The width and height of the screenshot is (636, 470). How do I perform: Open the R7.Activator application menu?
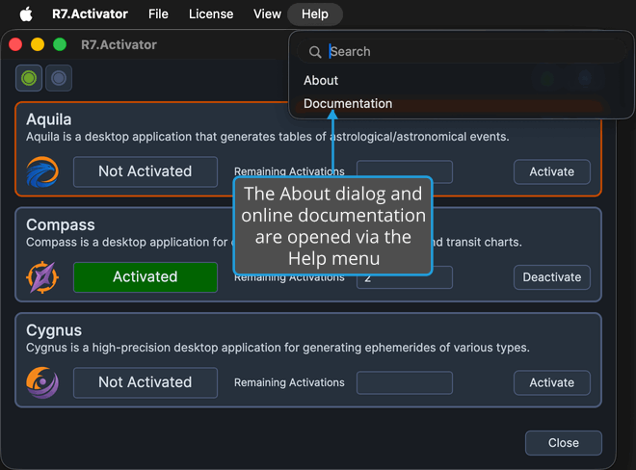90,14
